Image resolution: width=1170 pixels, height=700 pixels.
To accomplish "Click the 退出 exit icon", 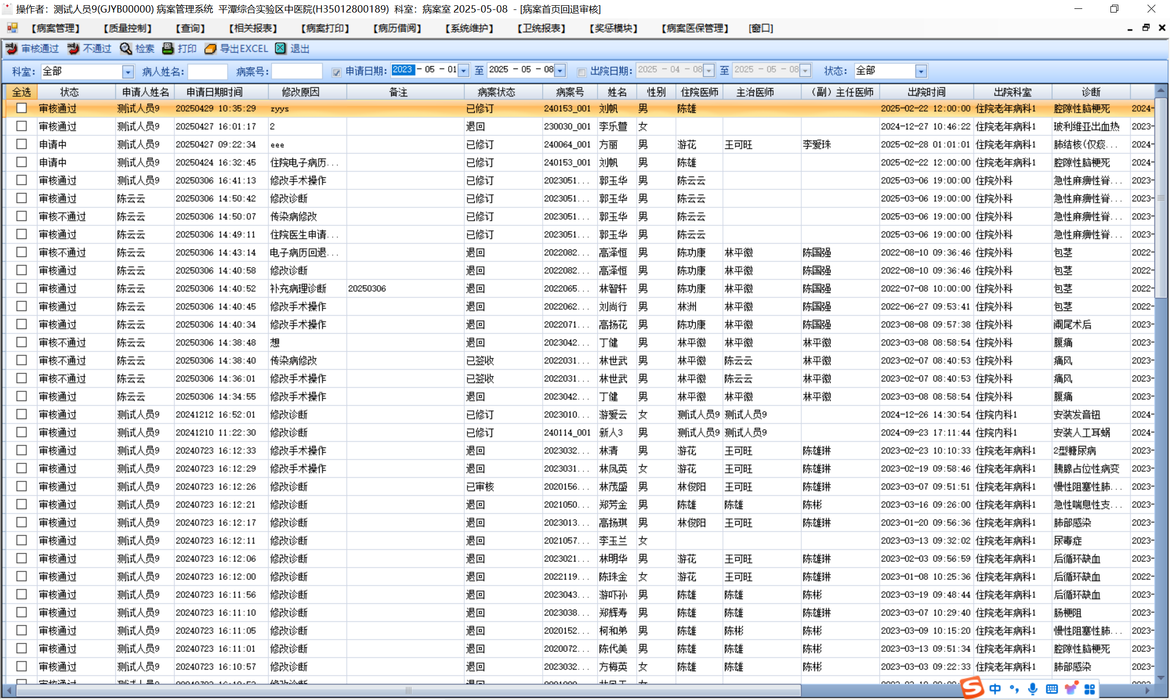I will click(x=281, y=49).
